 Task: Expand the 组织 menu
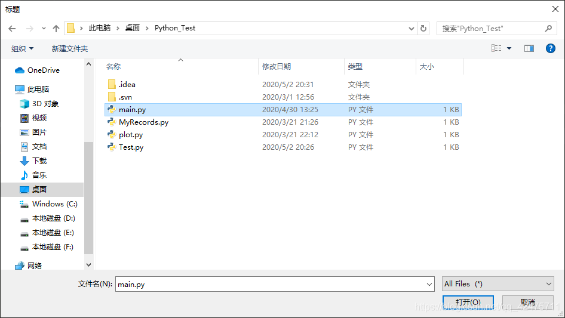pyautogui.click(x=22, y=48)
